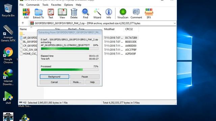Viewport: 216px width, 121px height.
Task: Sort by Modified column header
Action: [109, 29]
